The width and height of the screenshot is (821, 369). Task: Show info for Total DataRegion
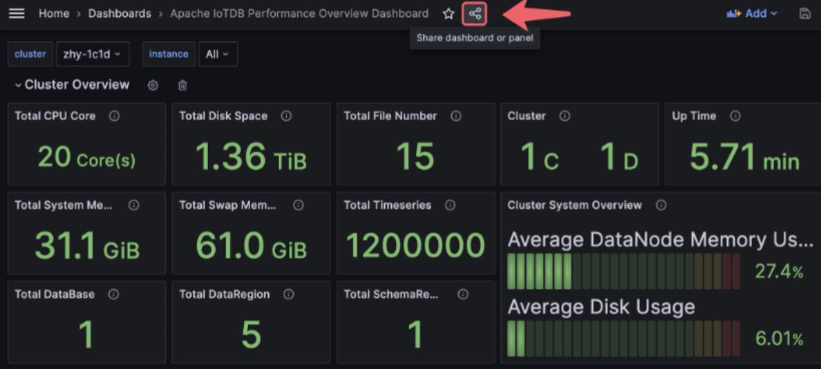[288, 294]
